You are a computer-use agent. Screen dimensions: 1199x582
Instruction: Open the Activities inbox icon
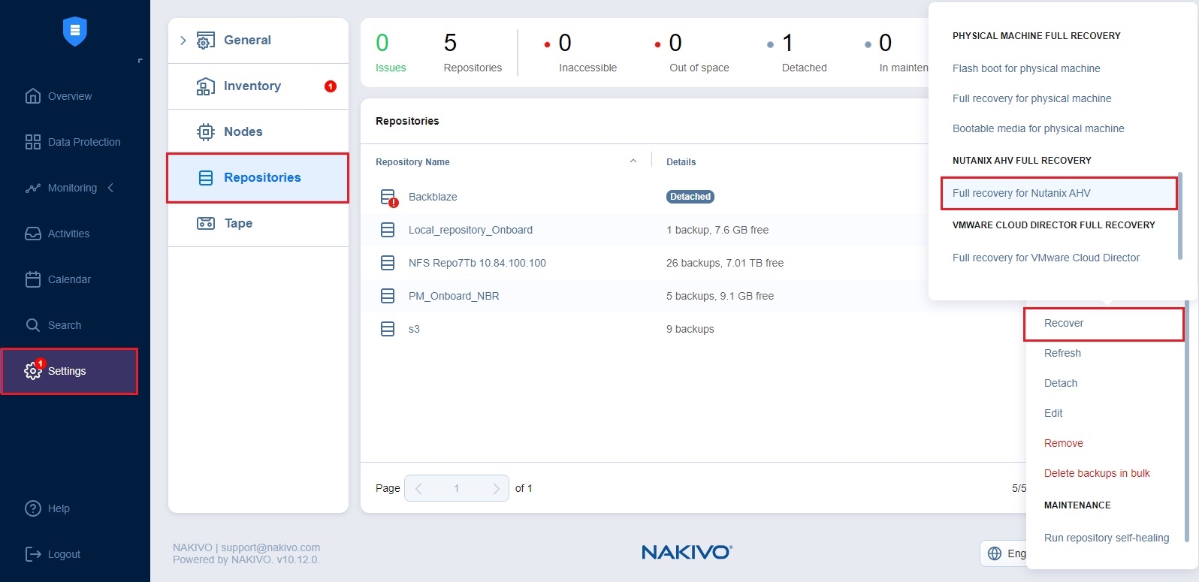[32, 234]
